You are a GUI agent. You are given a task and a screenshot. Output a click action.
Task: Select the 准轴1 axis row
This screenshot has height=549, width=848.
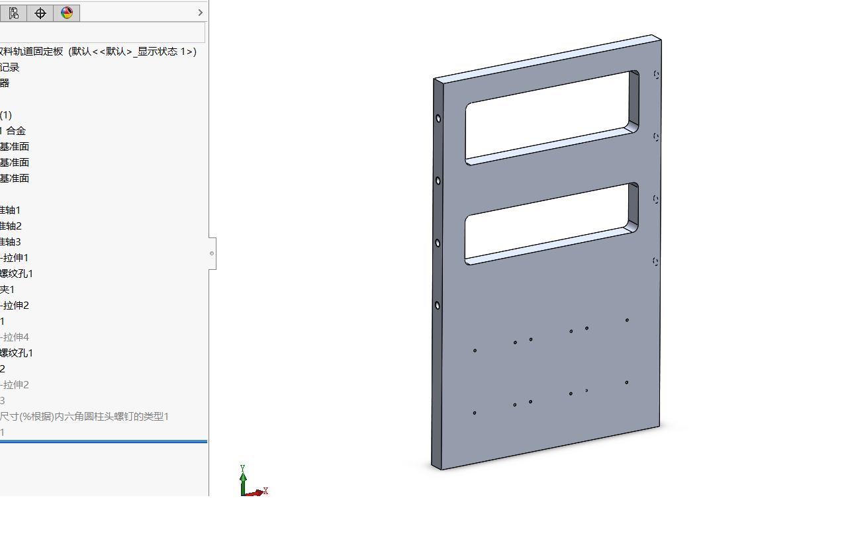click(11, 210)
